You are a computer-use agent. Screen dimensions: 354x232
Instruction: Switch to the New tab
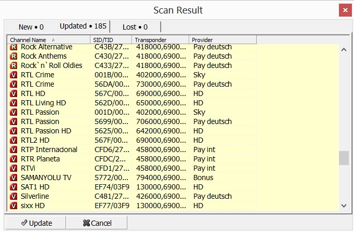tap(31, 26)
